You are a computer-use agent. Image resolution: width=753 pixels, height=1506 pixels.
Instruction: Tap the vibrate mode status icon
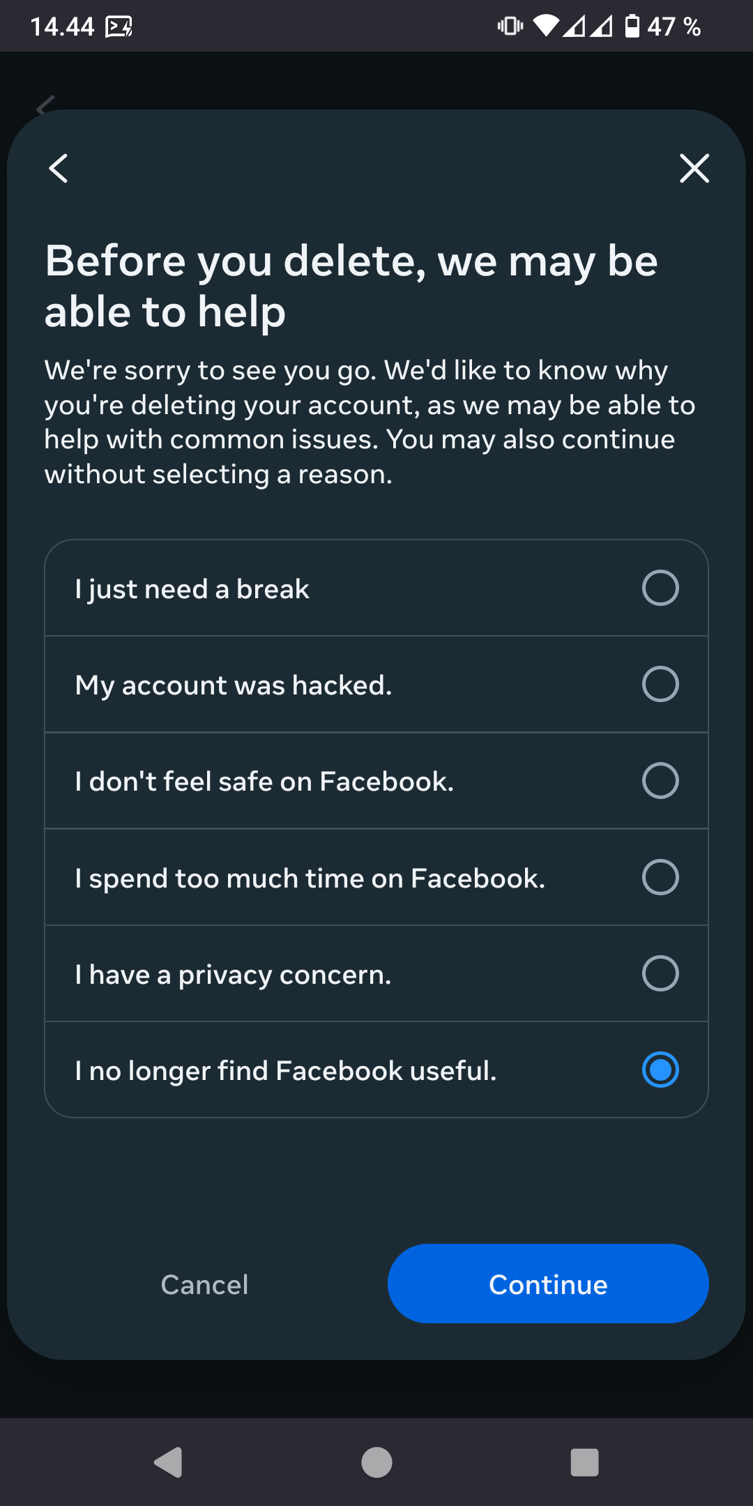pyautogui.click(x=510, y=26)
